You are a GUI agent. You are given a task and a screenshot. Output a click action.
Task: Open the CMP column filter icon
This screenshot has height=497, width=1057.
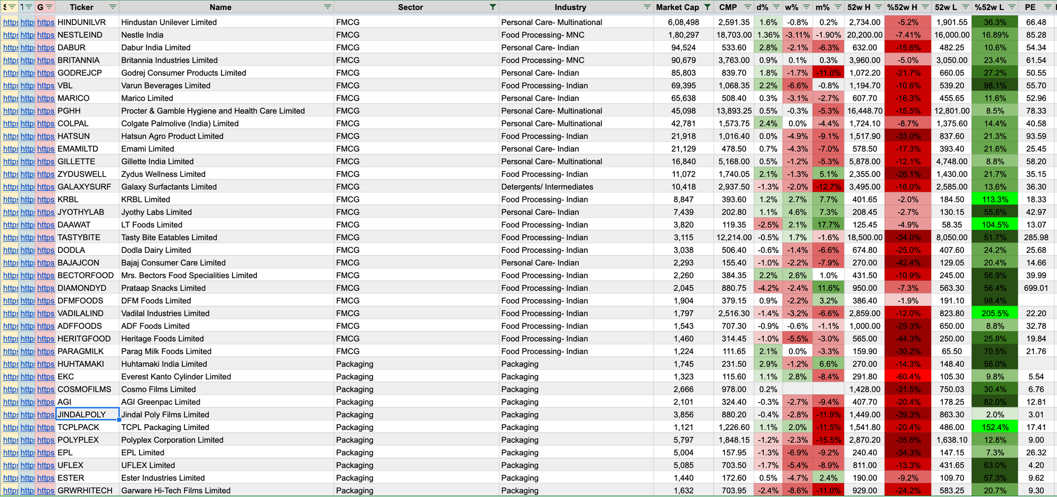pyautogui.click(x=747, y=7)
